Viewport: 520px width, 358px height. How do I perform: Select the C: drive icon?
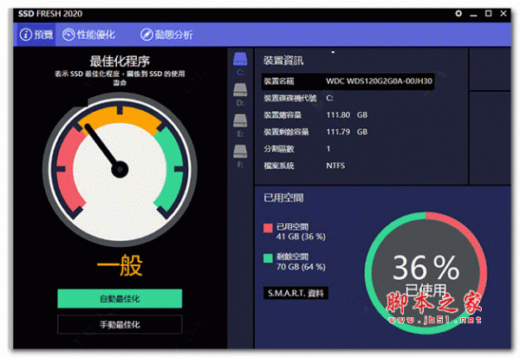pos(240,59)
